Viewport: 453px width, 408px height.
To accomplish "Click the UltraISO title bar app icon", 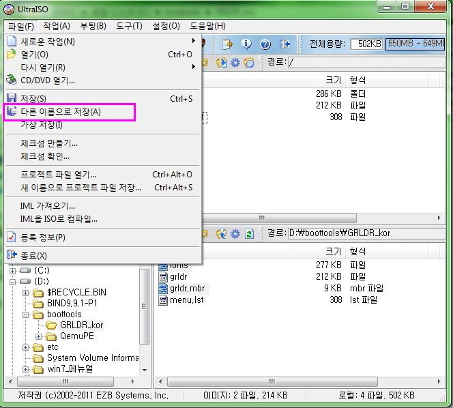I will 9,10.
